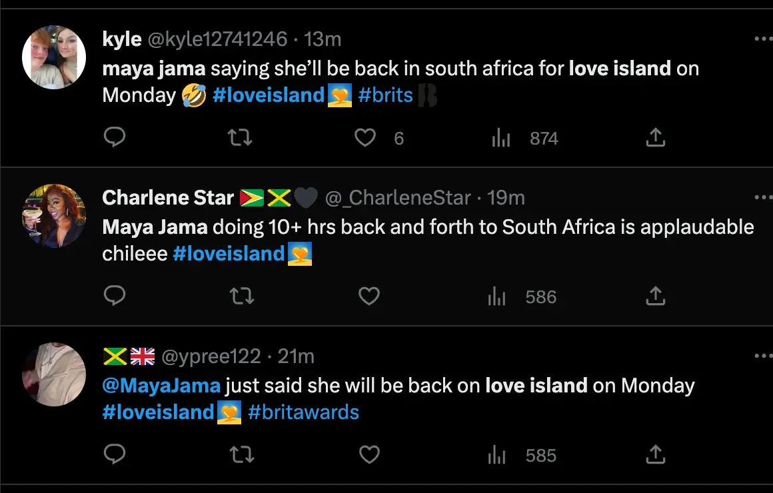The image size is (773, 493).
Task: Retweet kyle's tweet
Action: pos(240,137)
